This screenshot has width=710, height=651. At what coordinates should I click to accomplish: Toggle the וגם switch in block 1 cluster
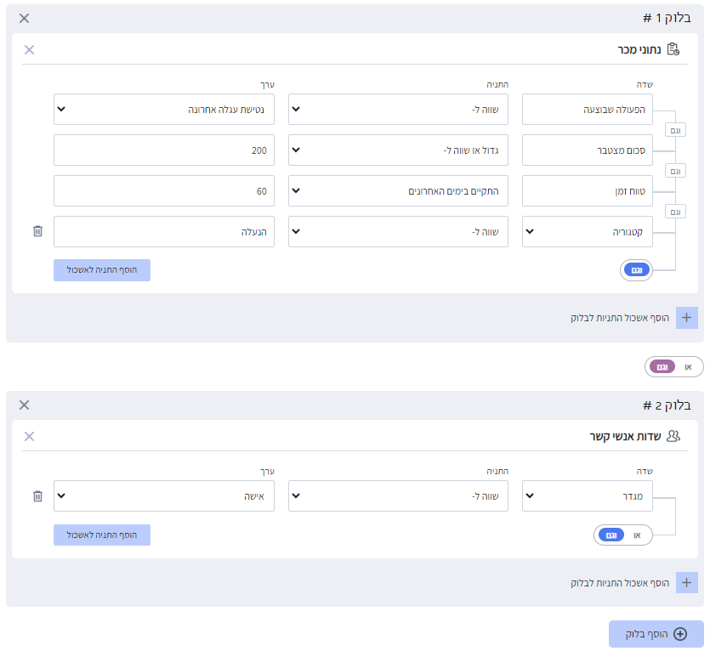[x=636, y=270]
